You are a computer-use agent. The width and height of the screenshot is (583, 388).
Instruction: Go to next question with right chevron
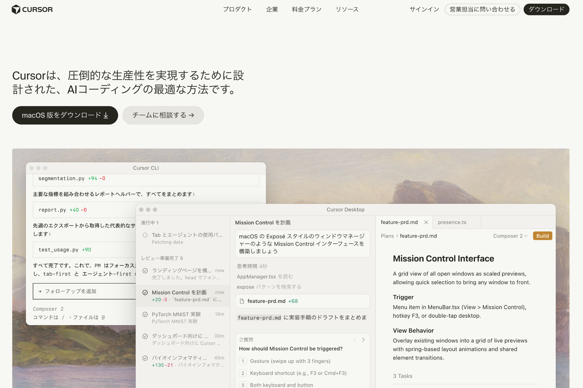363,340
